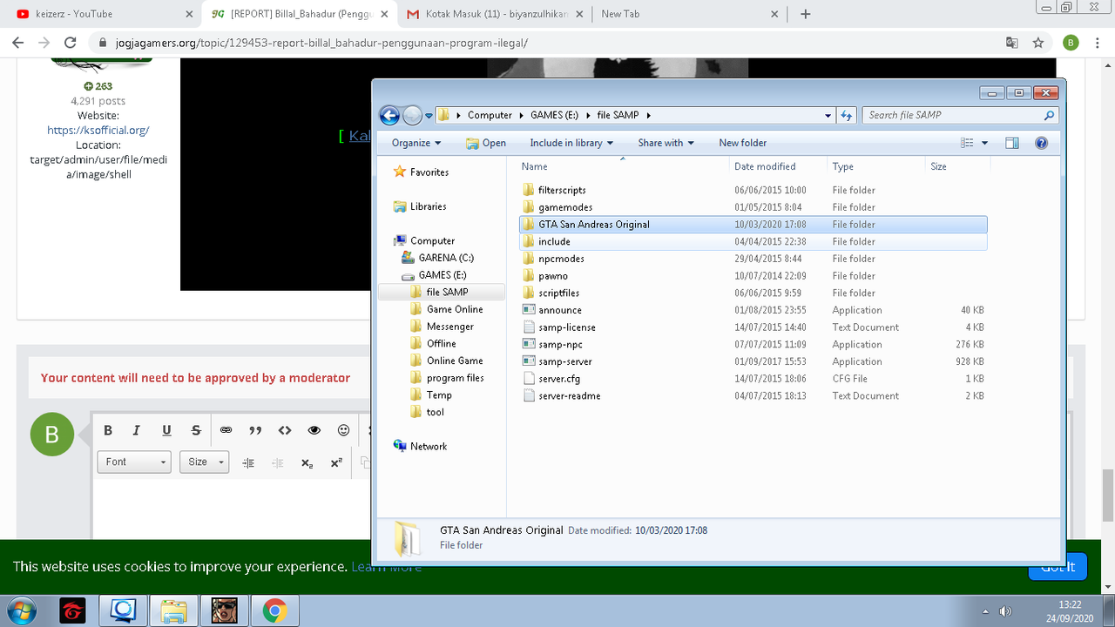Open a new Chrome tab
Screen dimensions: 1115x627
coord(806,14)
